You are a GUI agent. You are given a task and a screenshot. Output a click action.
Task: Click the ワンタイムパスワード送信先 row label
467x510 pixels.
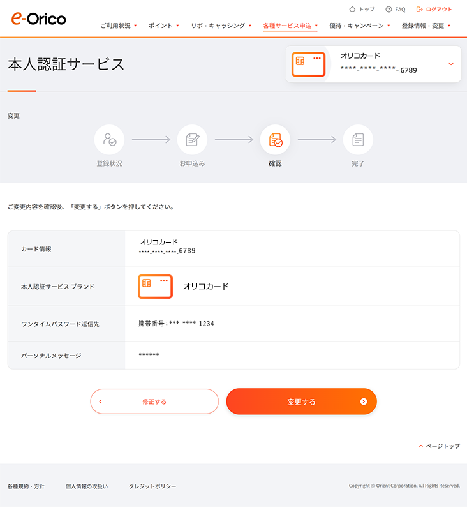pos(60,324)
